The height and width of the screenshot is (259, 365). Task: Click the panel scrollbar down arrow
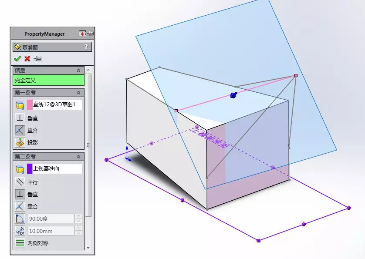[88, 248]
